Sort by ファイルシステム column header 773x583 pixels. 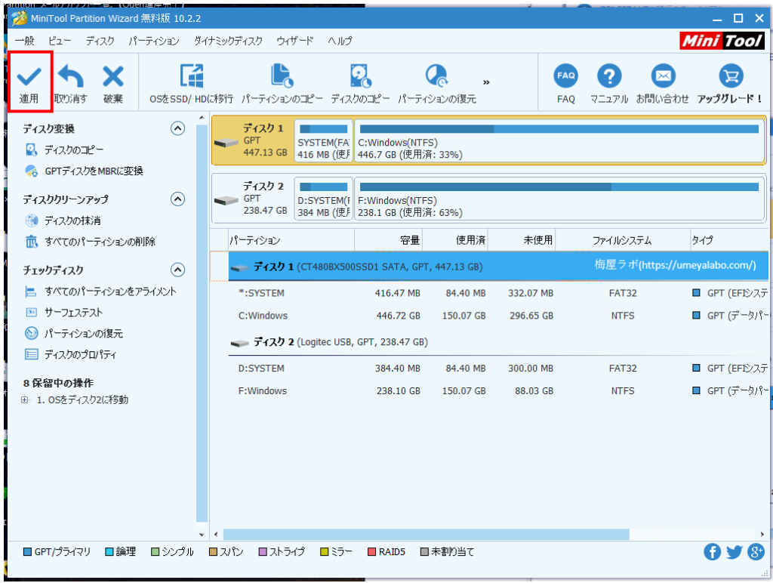pos(622,240)
